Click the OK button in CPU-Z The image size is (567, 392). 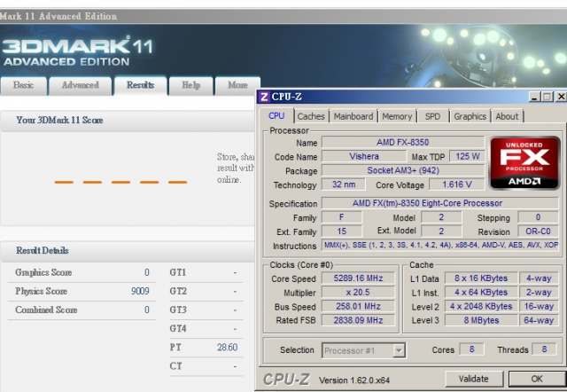tap(537, 379)
